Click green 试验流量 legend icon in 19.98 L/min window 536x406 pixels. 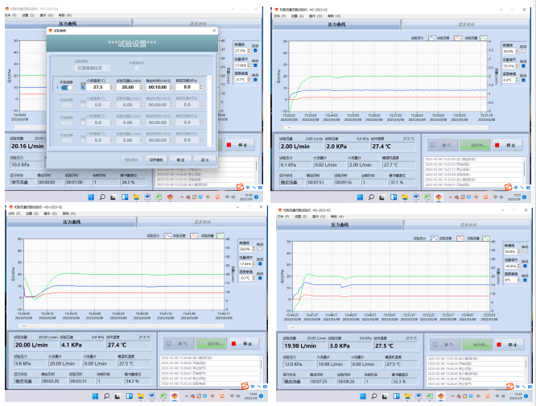(486, 238)
